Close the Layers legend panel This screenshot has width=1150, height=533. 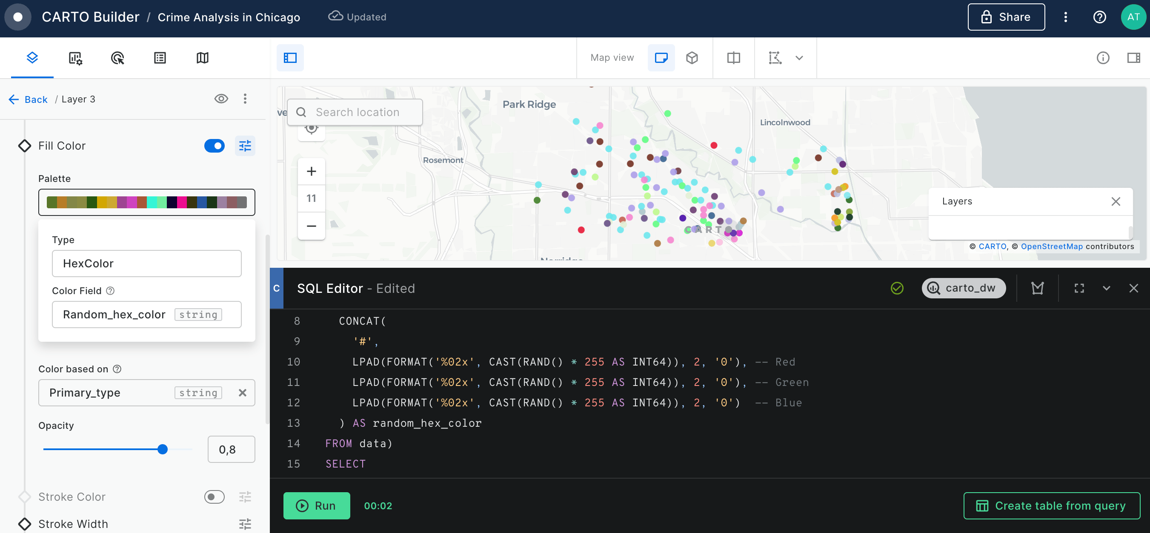click(1115, 201)
